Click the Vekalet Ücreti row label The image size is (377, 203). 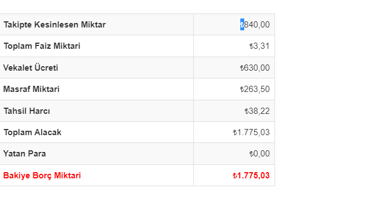click(31, 68)
